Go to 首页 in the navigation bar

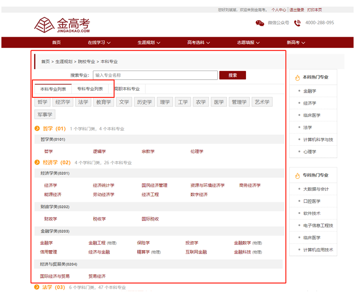pos(56,42)
